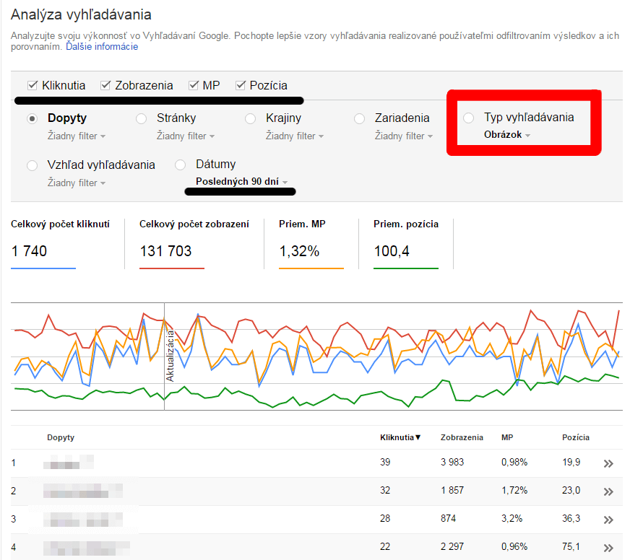Sort table by Zobrazenia column
630x560 pixels.
(462, 437)
